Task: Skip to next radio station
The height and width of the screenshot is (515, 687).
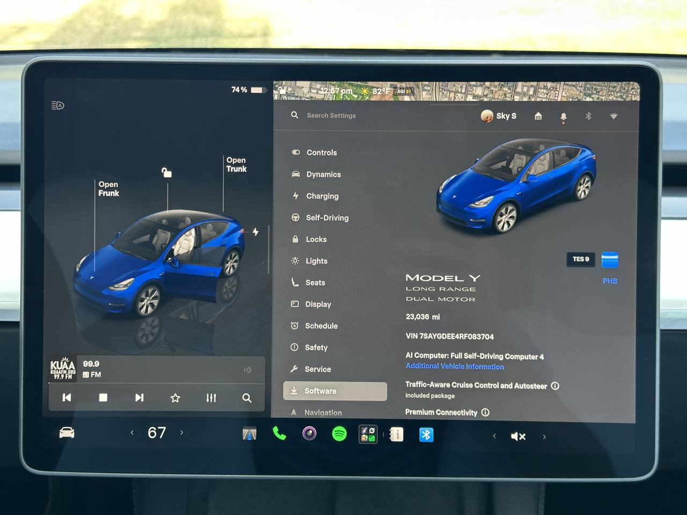Action: tap(139, 398)
